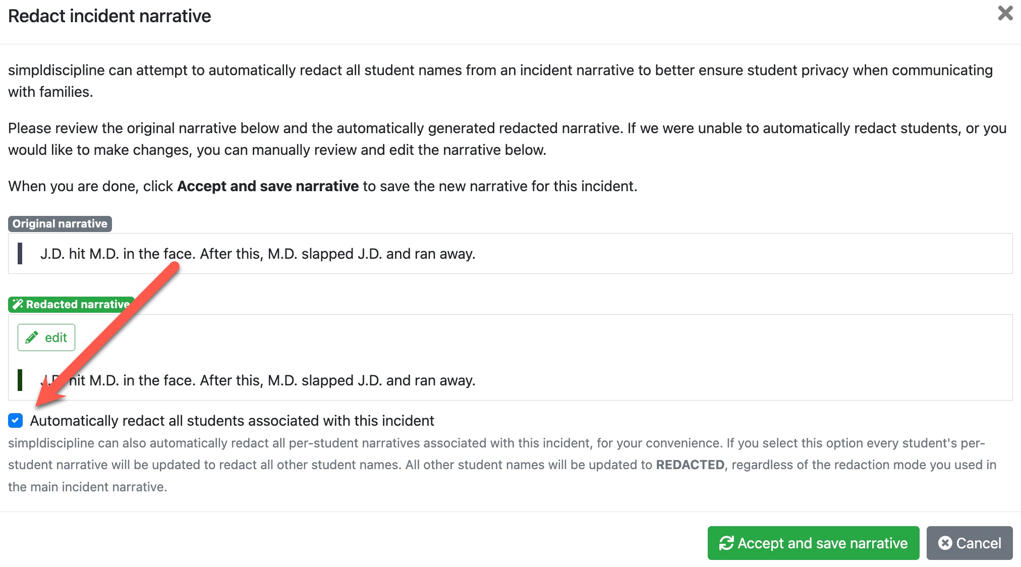Viewport: 1021px width, 567px height.
Task: Click the original narrative text block
Action: tap(258, 254)
